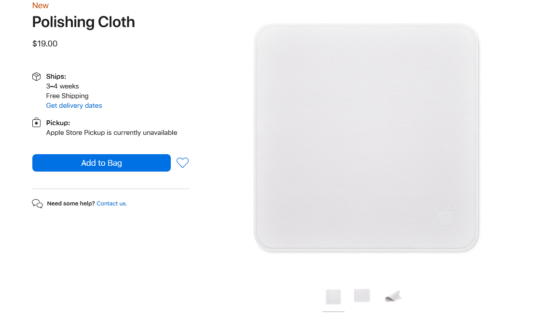Click the Pickup label
Viewport: 551px width, 333px height.
pos(58,123)
